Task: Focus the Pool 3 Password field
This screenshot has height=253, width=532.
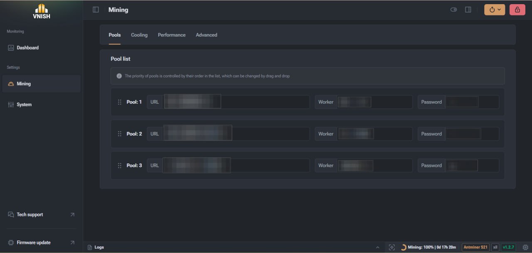Action: (x=472, y=166)
